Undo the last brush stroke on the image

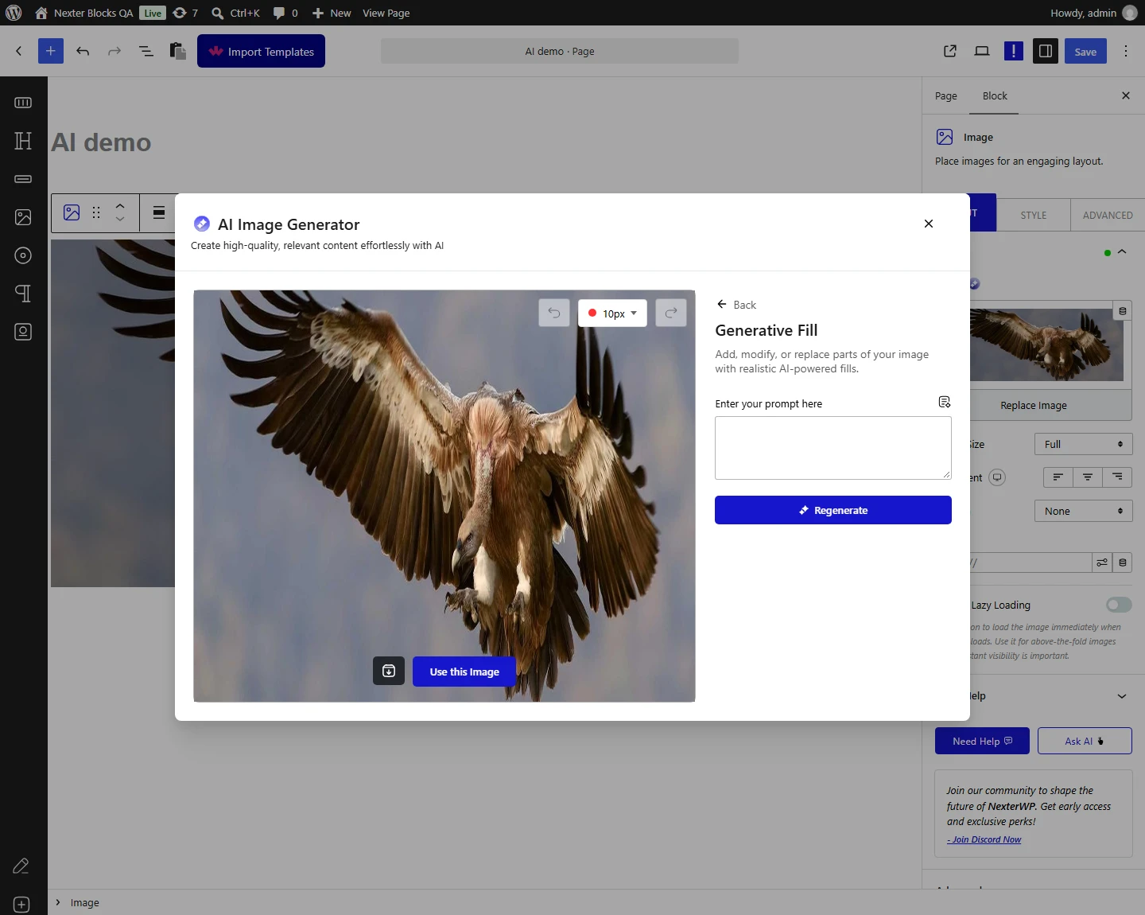[554, 313]
